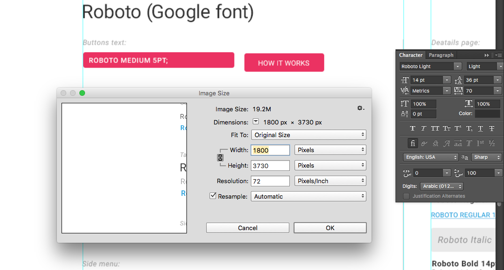Screen dimensions: 504x270
Task: Open Sharp anti-aliasing dropdown
Action: [x=486, y=157]
